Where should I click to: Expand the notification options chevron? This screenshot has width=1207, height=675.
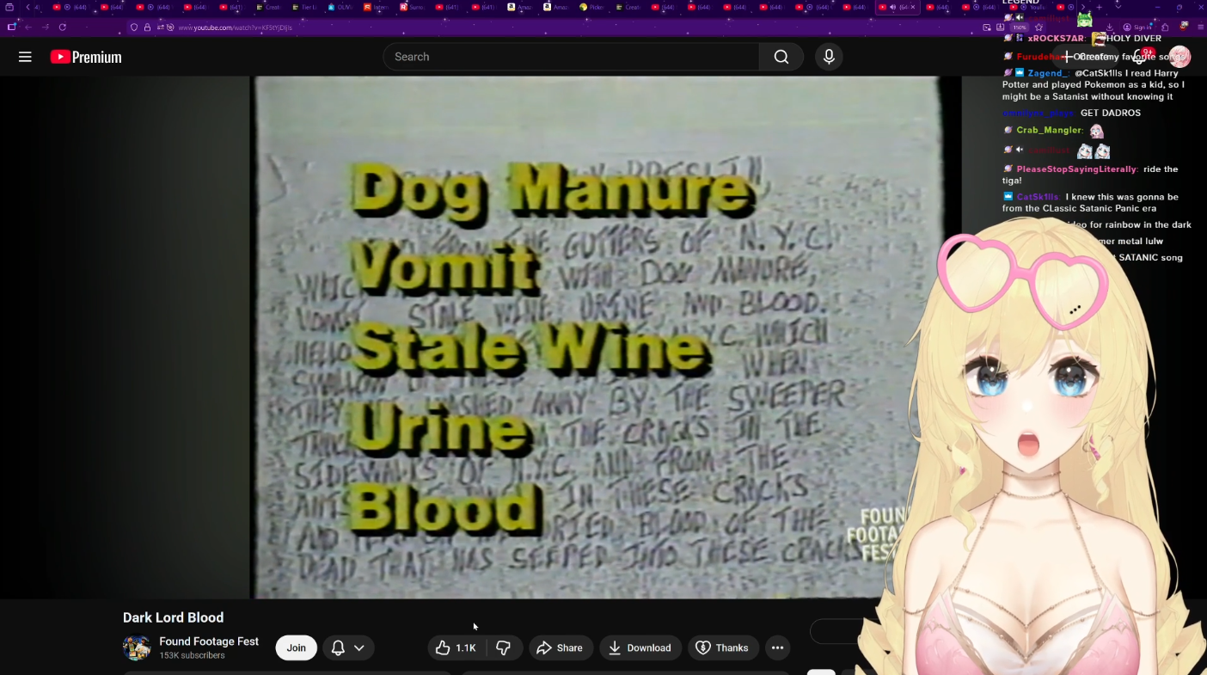(359, 647)
